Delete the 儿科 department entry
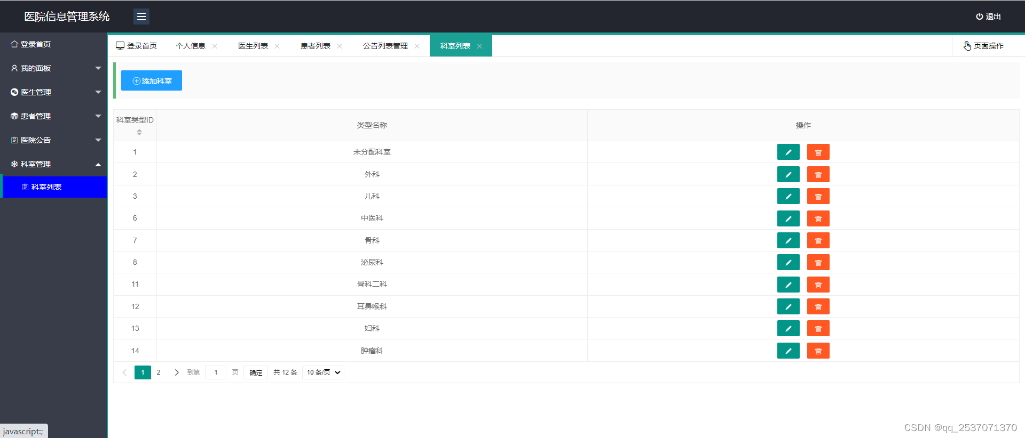 point(818,197)
